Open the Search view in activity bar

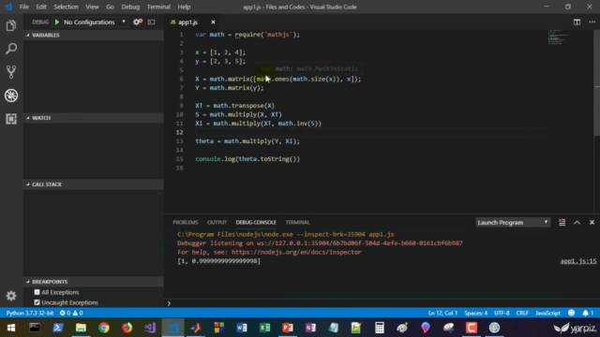[11, 49]
